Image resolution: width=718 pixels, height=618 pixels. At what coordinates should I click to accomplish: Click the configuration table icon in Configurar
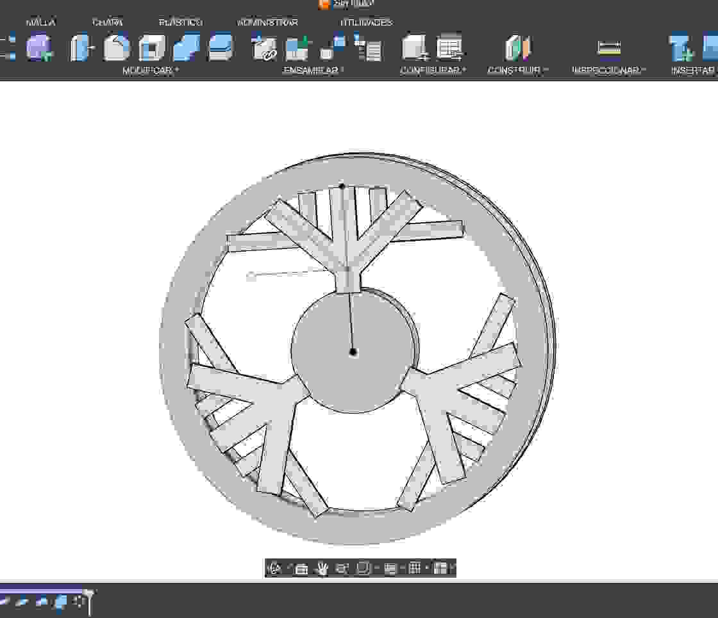point(449,46)
